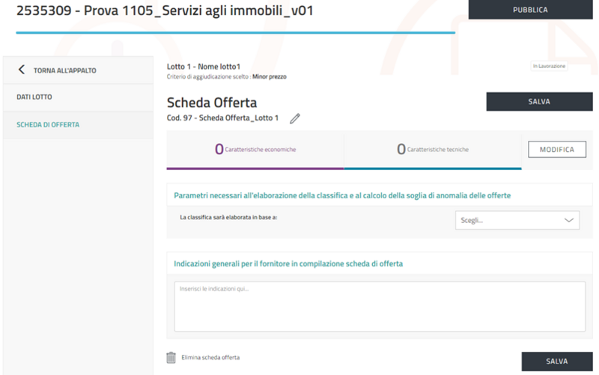This screenshot has width=599, height=375.
Task: Click 'Cod. 97 - Scheda Offerta_Lotto 1' text
Action: (222, 118)
